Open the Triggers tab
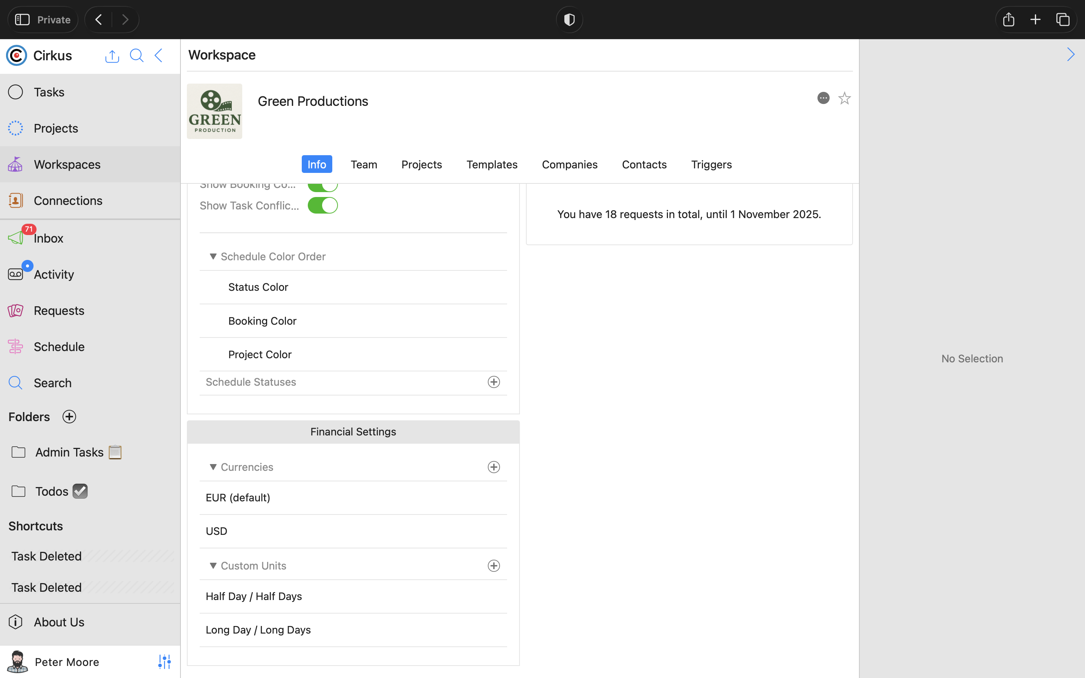 [711, 165]
